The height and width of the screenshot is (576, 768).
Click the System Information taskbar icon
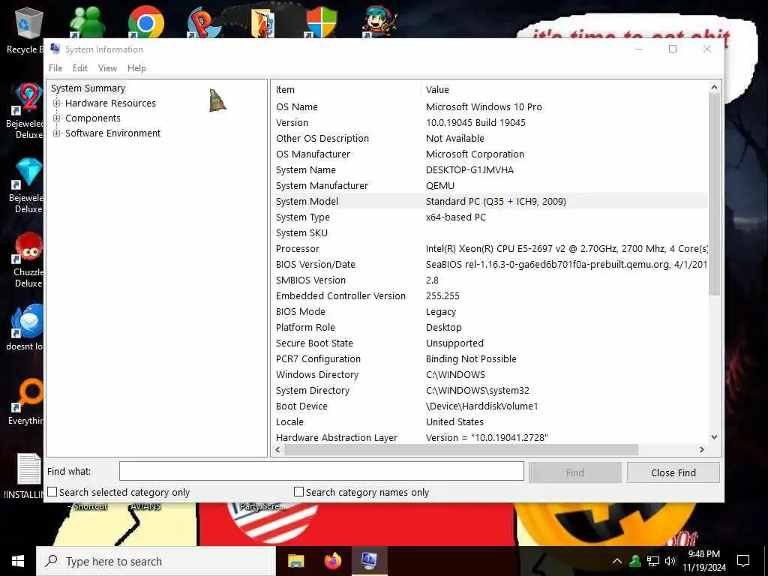click(x=369, y=561)
